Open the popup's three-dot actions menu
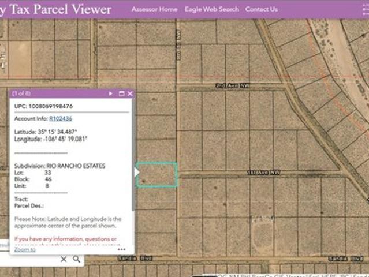Screen dimensions: 369x277 tap(121, 250)
